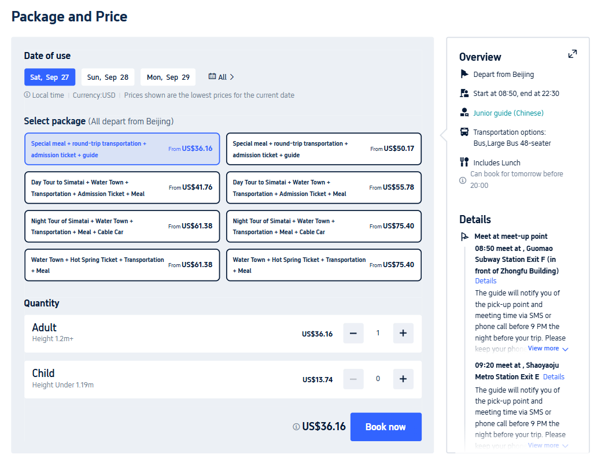Open Details link for Guomao Subway Station

click(485, 281)
